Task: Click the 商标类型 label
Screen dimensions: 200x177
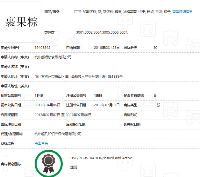Action: [x=130, y=105]
